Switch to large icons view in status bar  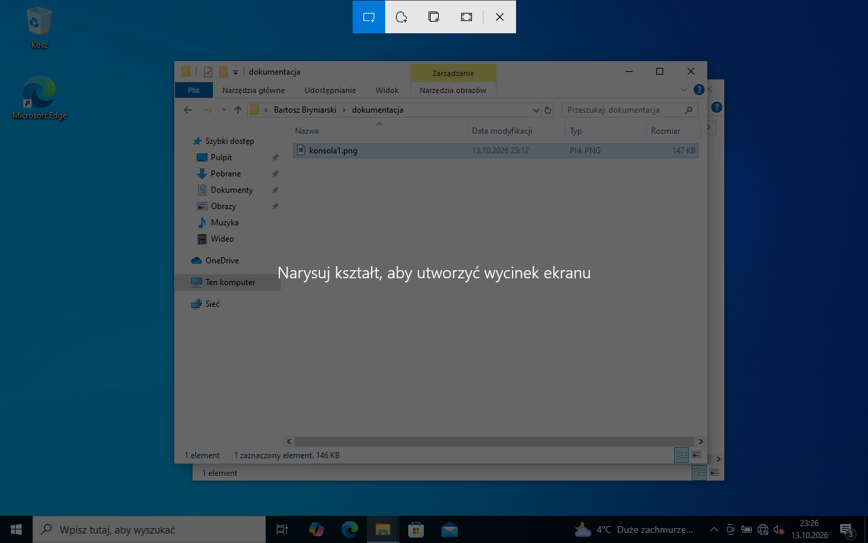(x=696, y=455)
